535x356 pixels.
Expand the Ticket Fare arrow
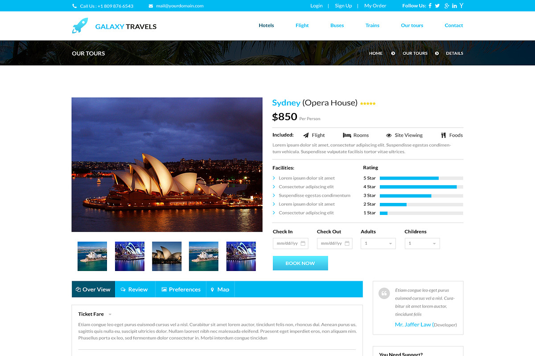pos(110,315)
